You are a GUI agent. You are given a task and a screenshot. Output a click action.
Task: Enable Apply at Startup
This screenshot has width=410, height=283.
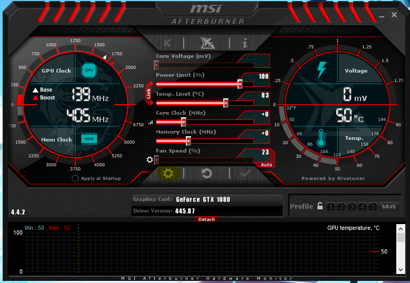pyautogui.click(x=75, y=178)
